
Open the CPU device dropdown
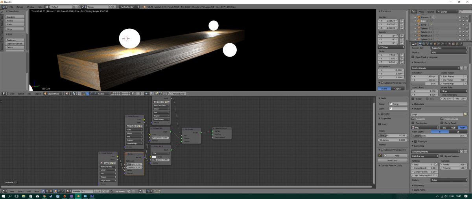tap(449, 52)
